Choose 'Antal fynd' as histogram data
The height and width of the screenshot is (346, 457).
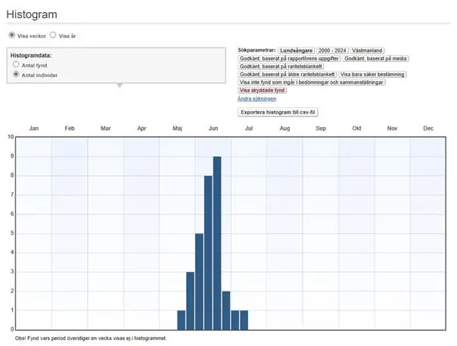[x=16, y=66]
